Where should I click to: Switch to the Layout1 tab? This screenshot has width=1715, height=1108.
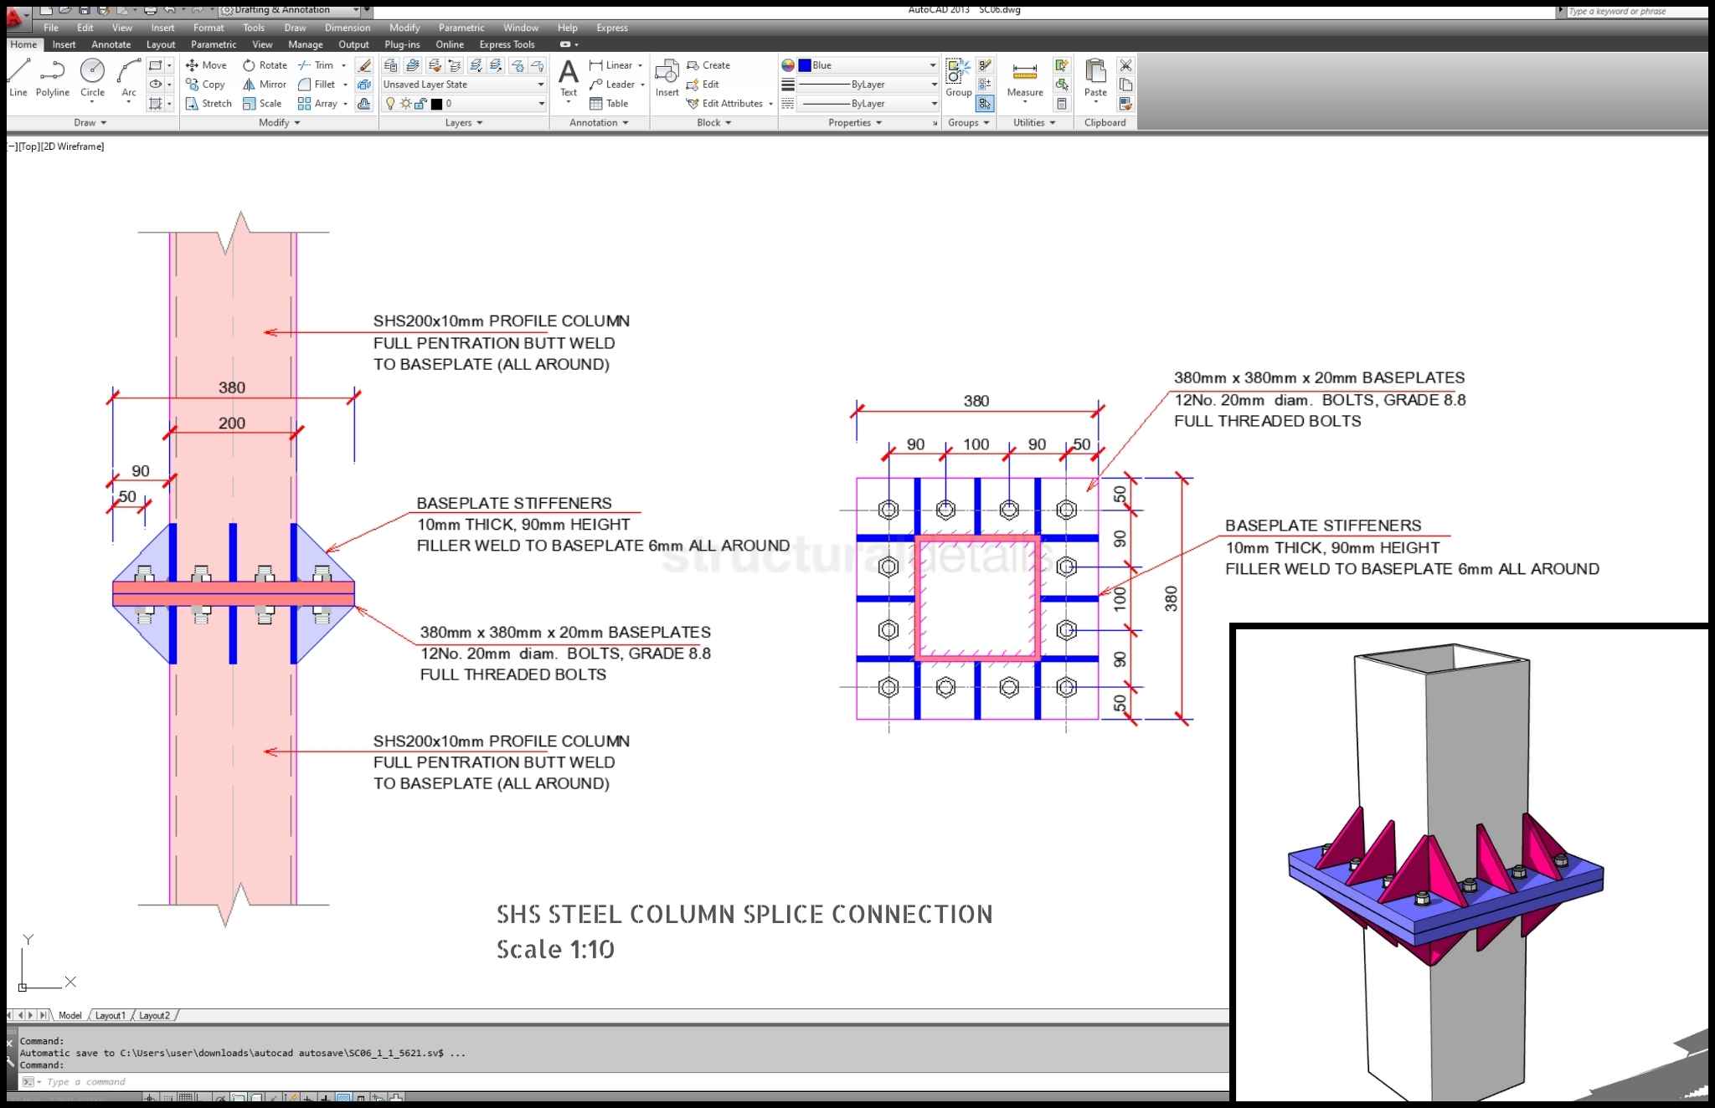[110, 1014]
